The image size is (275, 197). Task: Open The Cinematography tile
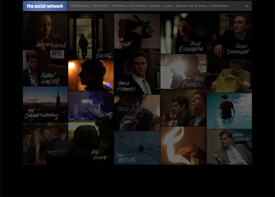click(x=45, y=104)
